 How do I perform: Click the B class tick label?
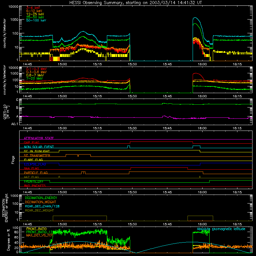tap(17, 108)
